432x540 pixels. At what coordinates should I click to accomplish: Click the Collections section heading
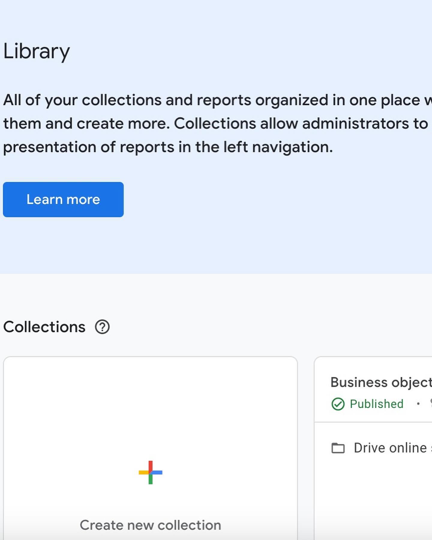(x=44, y=327)
